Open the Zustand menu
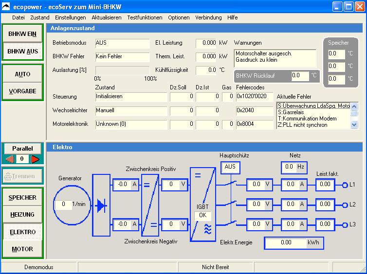367x274 pixels. click(40, 17)
